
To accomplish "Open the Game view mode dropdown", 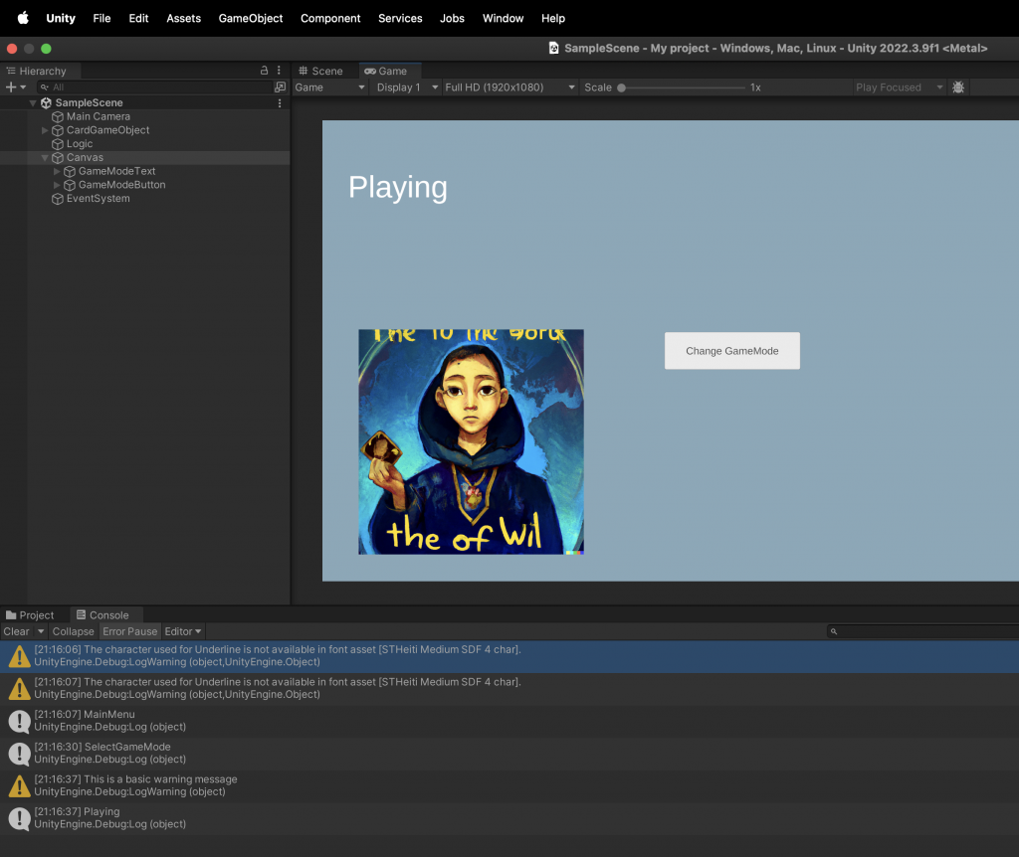I will pos(330,87).
